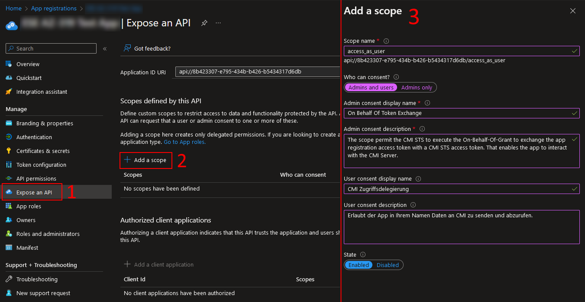Select the Admins only consent option
The image size is (585, 302).
coord(416,87)
